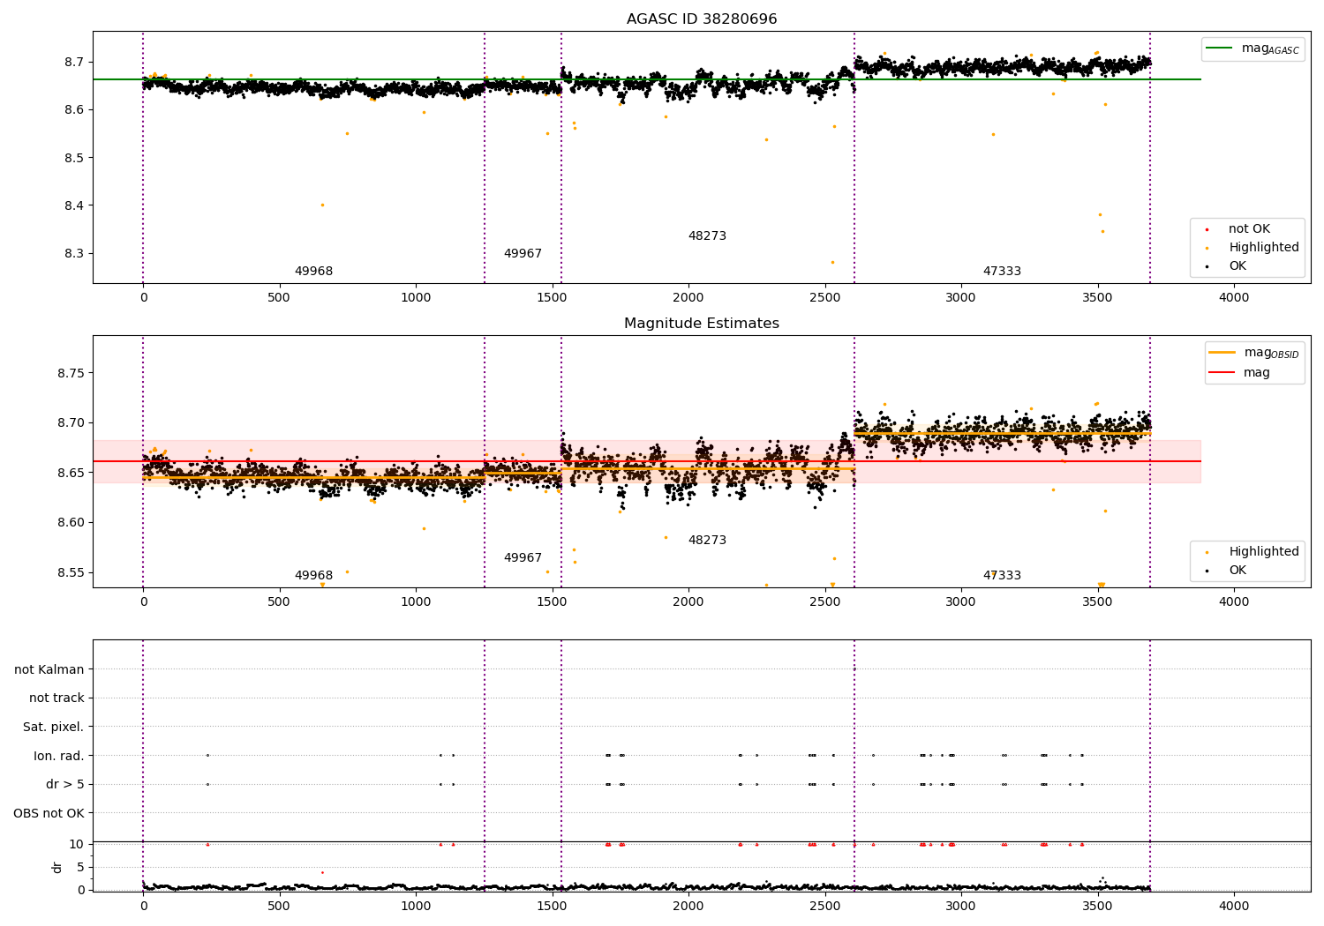1324x926 pixels.
Task: Click obsid label 49968 in Magnitude Estimates plot
Action: 314,576
